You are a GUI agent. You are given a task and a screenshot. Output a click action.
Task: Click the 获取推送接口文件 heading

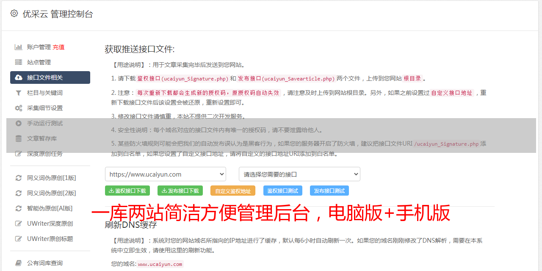(x=140, y=49)
